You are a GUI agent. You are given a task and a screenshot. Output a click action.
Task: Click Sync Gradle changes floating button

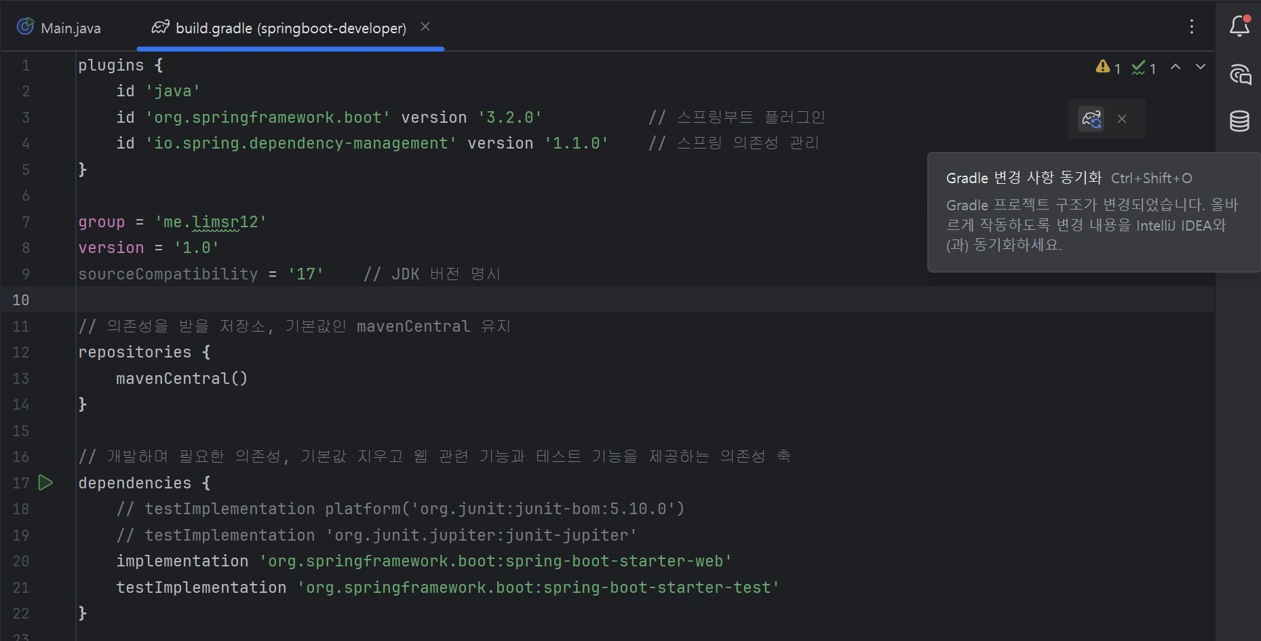(1091, 119)
